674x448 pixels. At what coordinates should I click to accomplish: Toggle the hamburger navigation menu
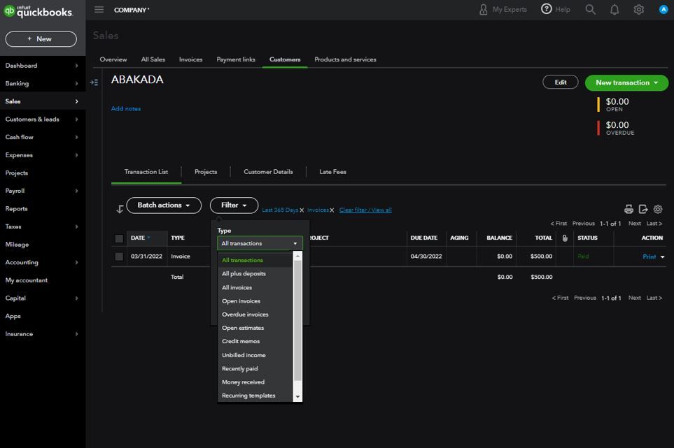(99, 10)
